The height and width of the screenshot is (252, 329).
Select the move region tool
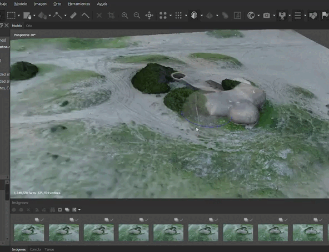[x=27, y=16]
